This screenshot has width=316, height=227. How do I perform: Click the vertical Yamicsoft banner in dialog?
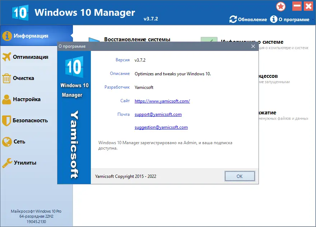click(74, 145)
